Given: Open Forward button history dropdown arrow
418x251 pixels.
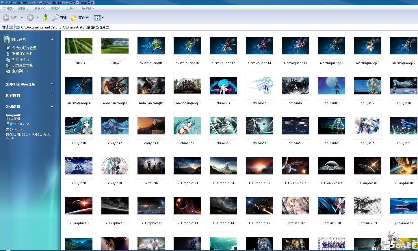Looking at the screenshot, I should coord(38,18).
